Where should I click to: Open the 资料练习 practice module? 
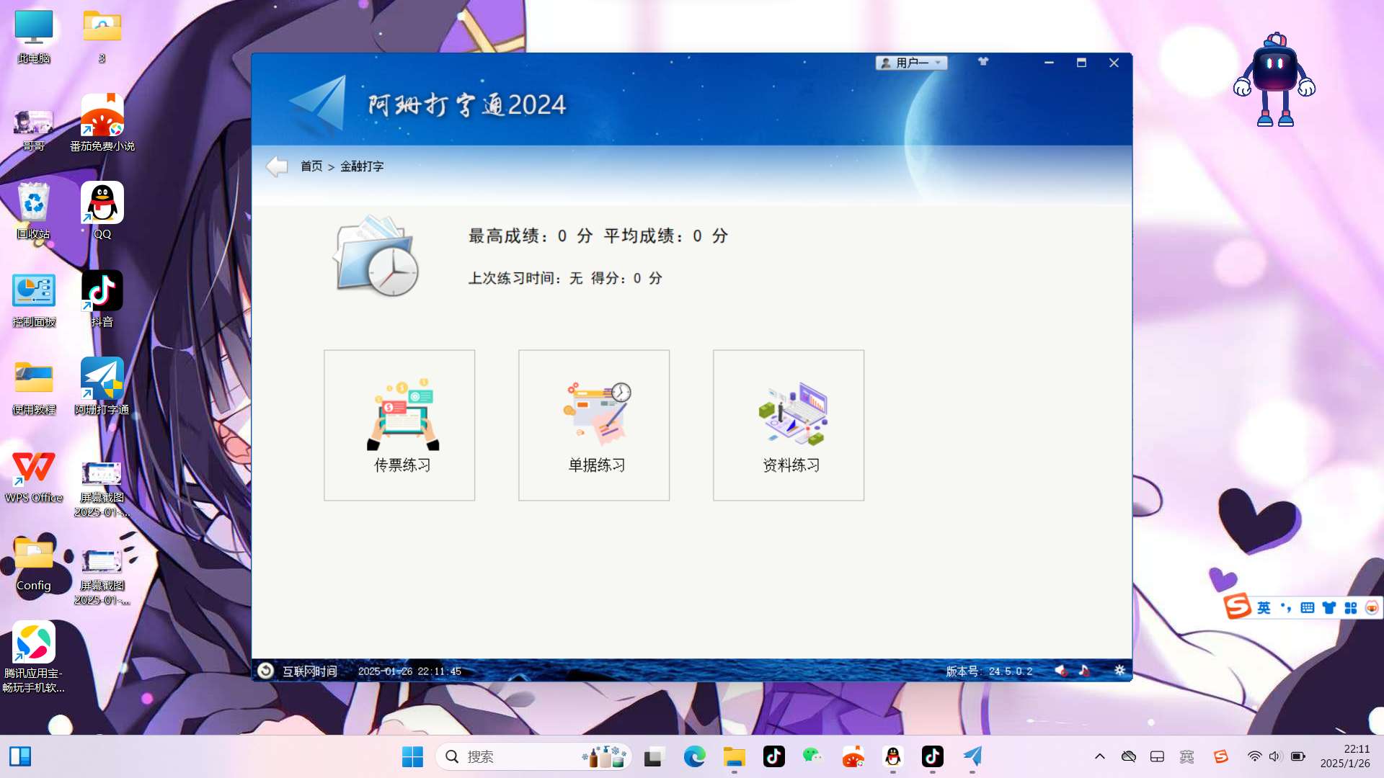(x=789, y=425)
